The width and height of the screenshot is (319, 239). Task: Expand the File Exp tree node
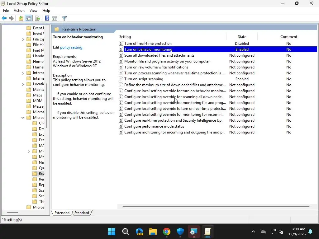pos(23,40)
